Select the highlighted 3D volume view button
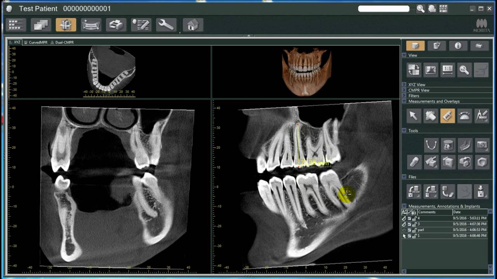Viewport: 497px width, 279px height. (x=66, y=25)
